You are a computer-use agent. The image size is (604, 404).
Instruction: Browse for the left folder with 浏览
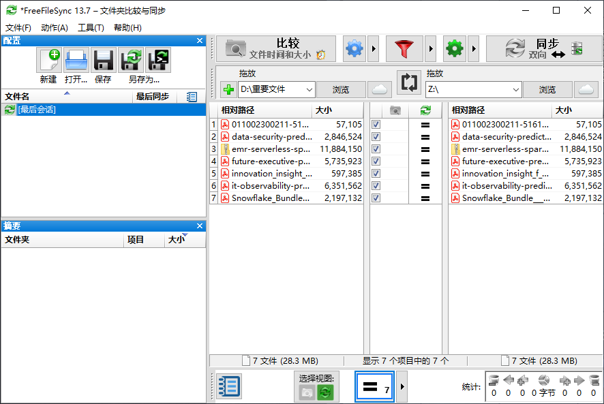coord(341,90)
